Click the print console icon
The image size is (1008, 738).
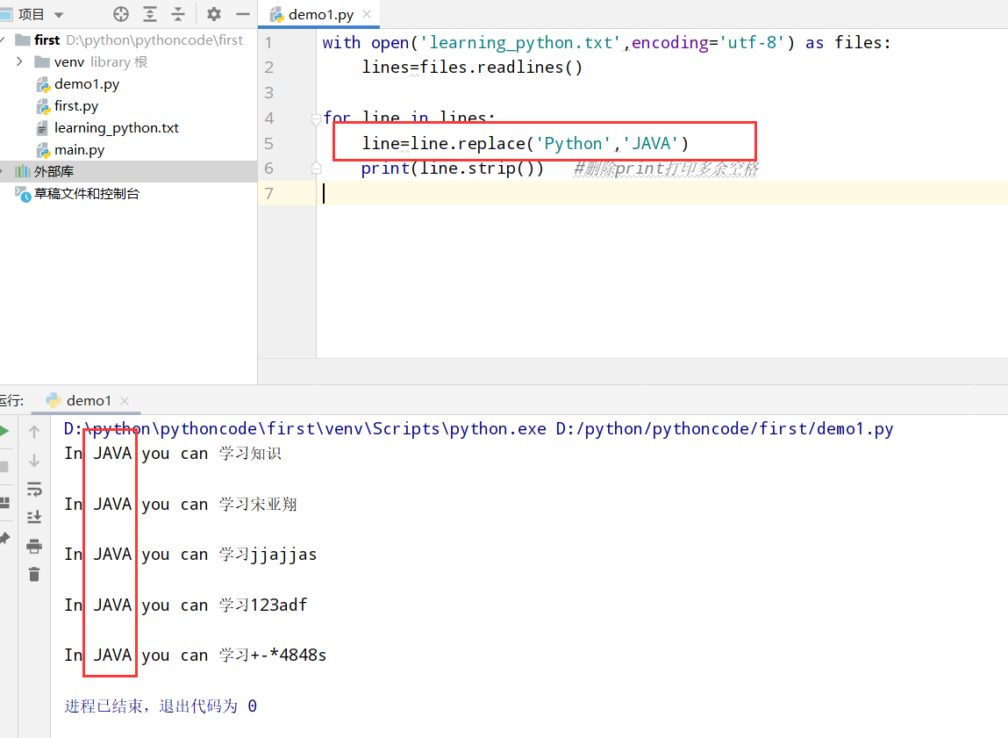(34, 546)
